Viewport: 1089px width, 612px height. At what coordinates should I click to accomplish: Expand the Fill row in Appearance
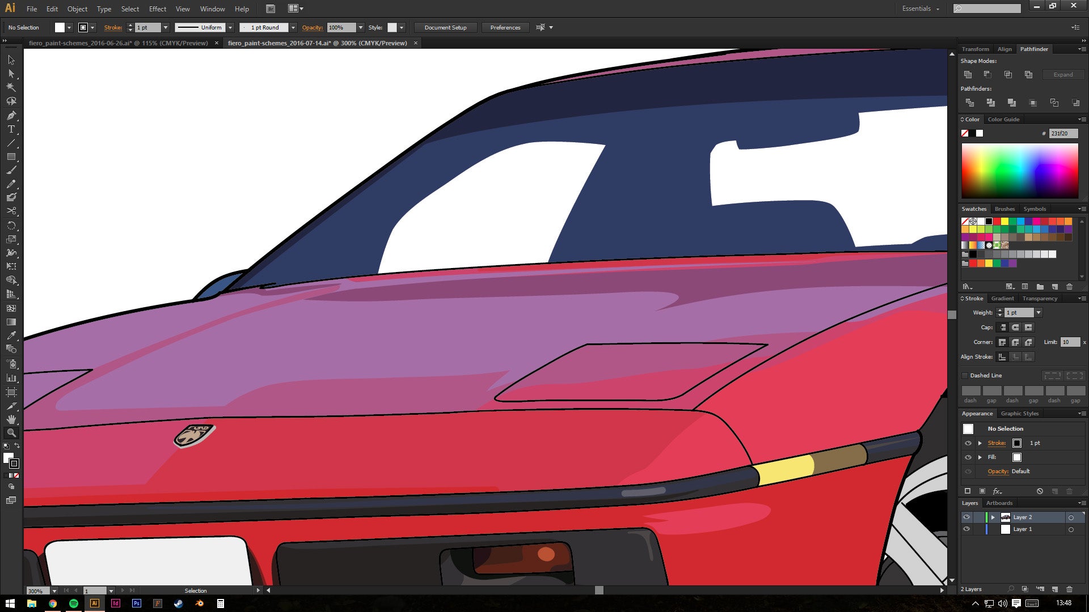point(980,457)
